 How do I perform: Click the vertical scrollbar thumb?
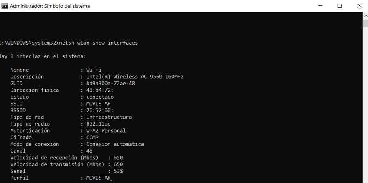pos(365,23)
